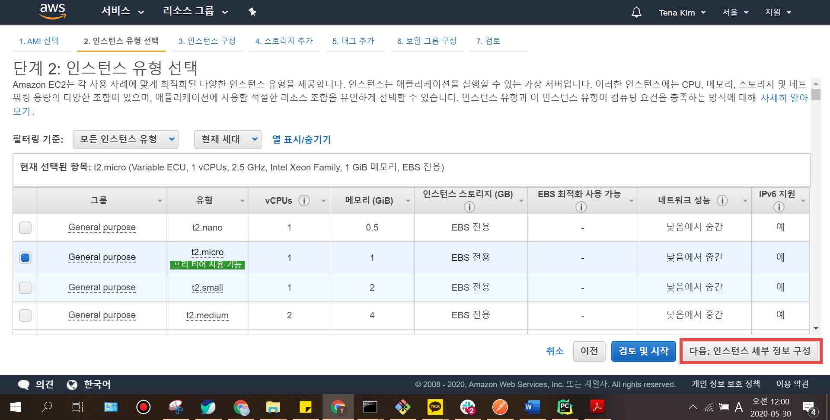Go to the 5. 태그 추가 tab

pyautogui.click(x=353, y=41)
